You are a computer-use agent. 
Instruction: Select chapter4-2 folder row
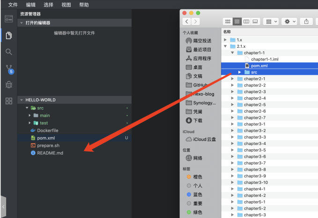pyautogui.click(x=270, y=195)
